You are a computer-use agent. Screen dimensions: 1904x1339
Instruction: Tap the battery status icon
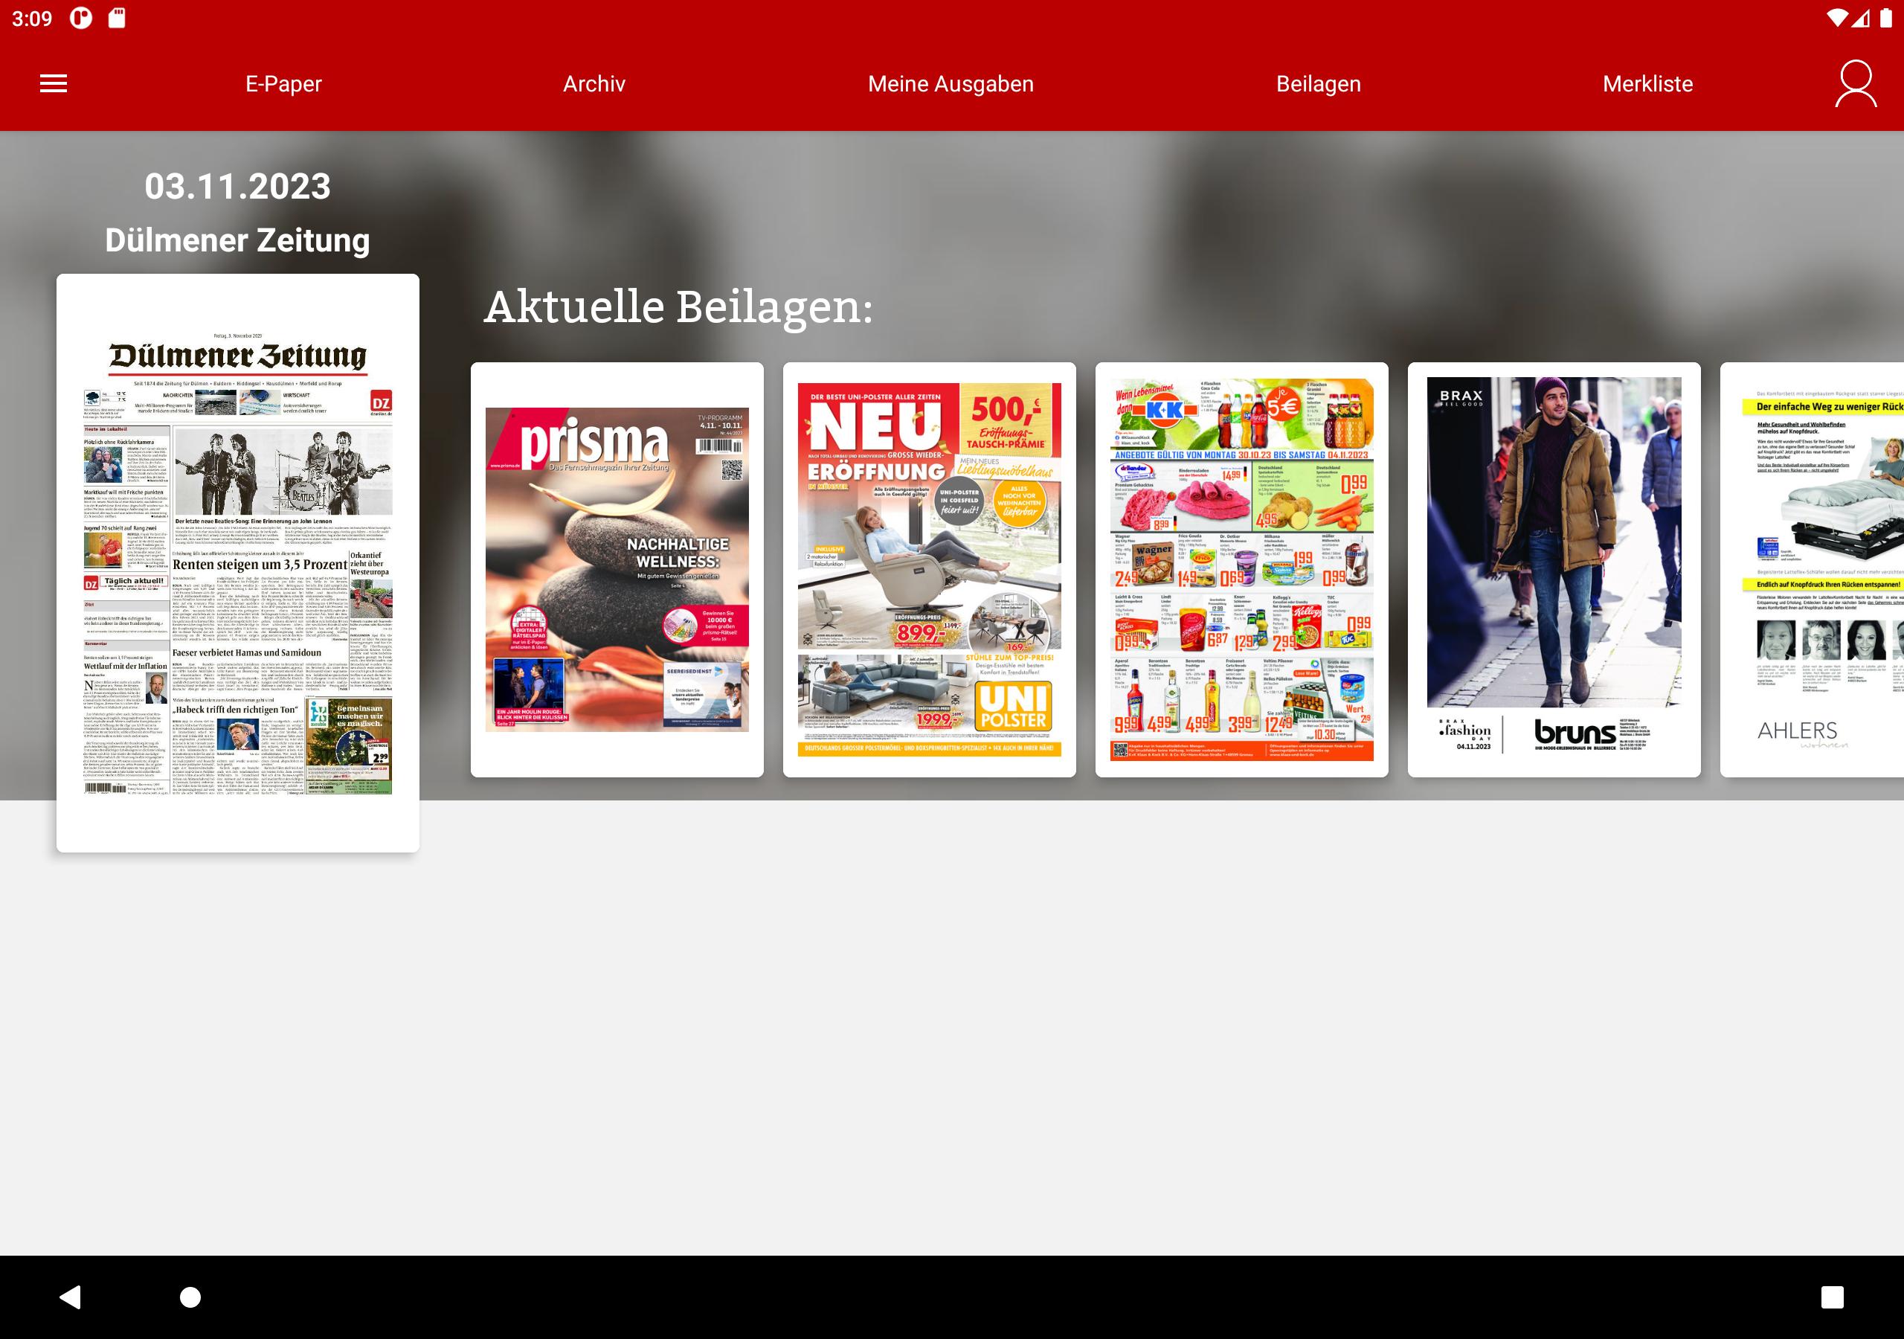click(x=1885, y=19)
